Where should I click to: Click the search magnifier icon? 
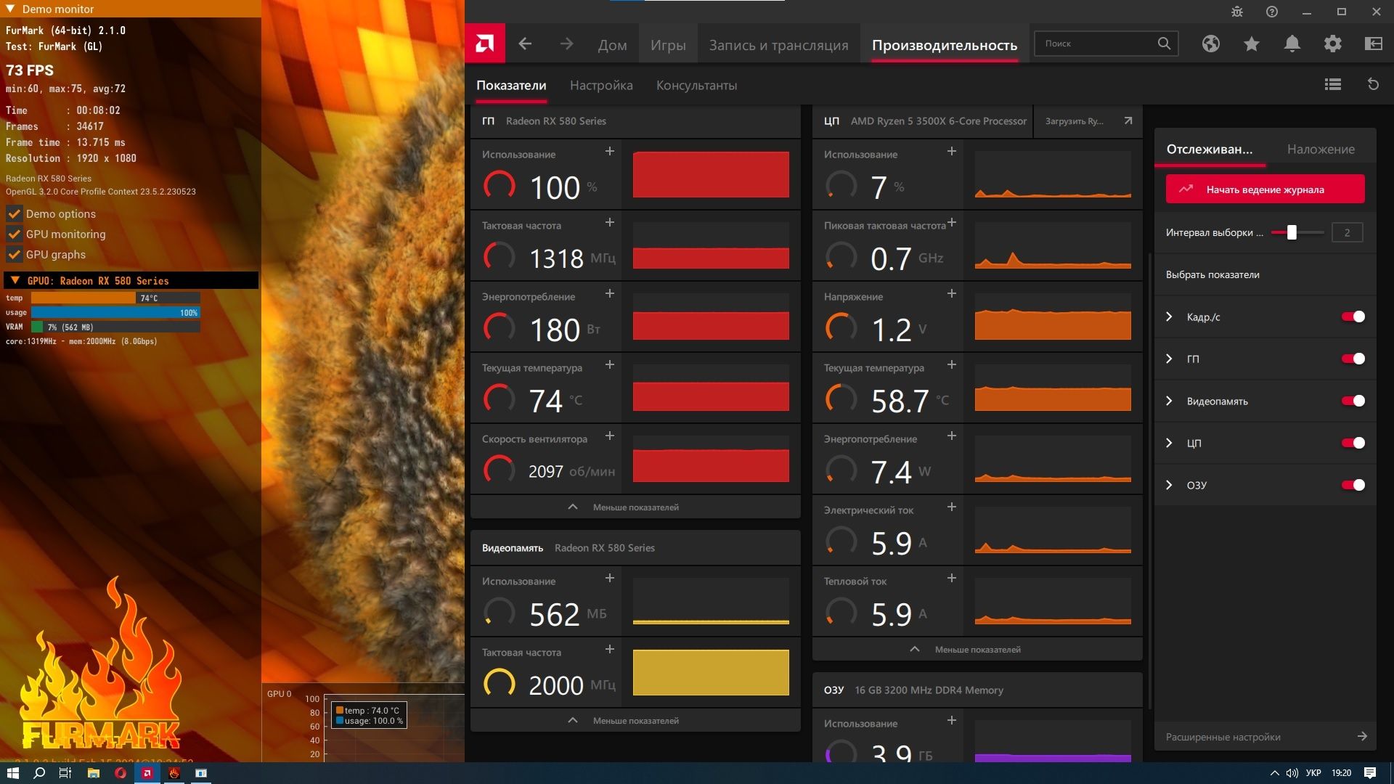pyautogui.click(x=1164, y=44)
